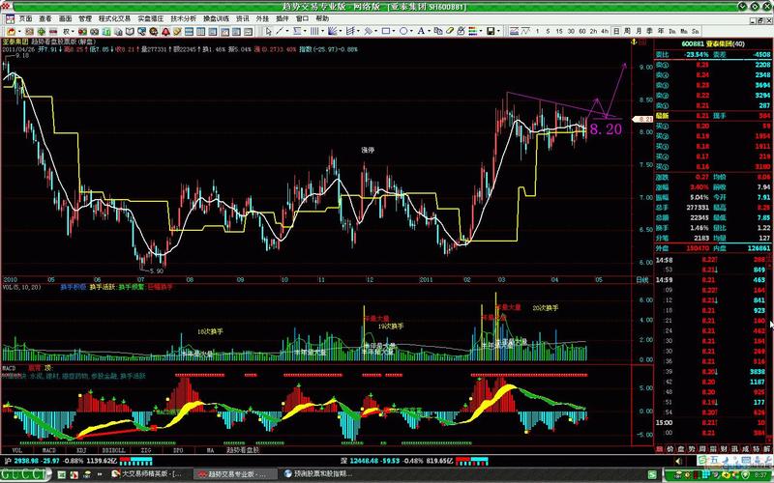Select the MACD indicator tab
The height and width of the screenshot is (483, 774).
[49, 450]
